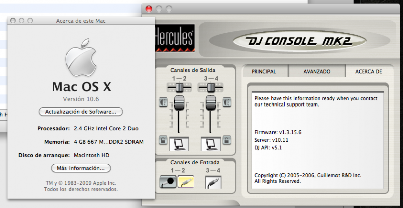Select the jack input for channels 3-4

213,182
